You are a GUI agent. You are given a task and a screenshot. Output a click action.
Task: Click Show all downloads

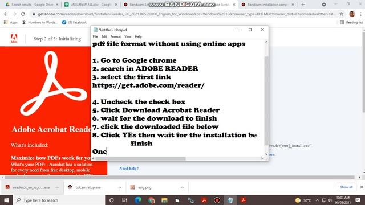coord(346,187)
